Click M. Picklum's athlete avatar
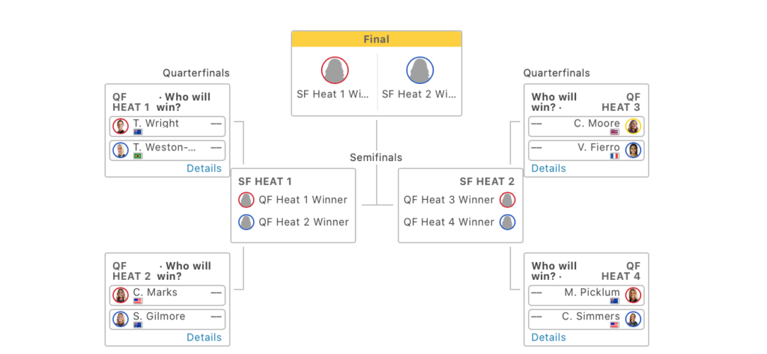Screen dimensions: 767x354 pyautogui.click(x=633, y=296)
